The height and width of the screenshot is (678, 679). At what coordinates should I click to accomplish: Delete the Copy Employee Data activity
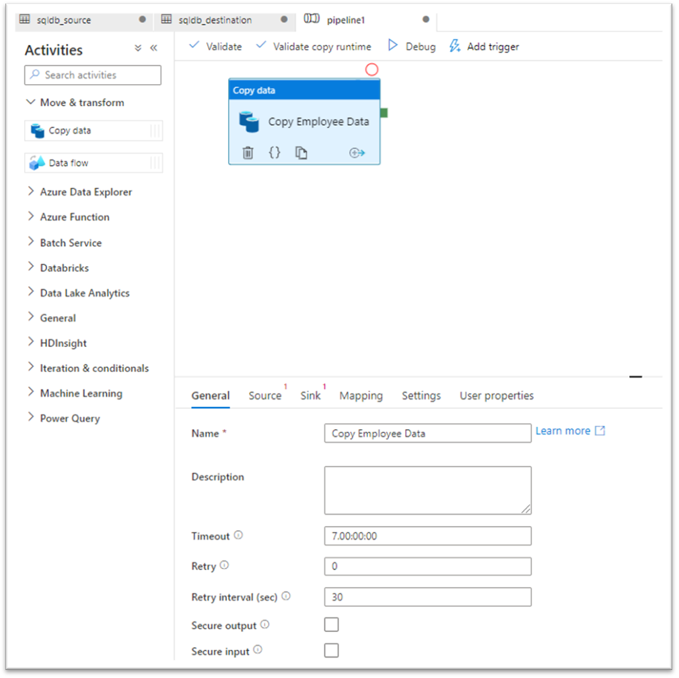click(248, 153)
